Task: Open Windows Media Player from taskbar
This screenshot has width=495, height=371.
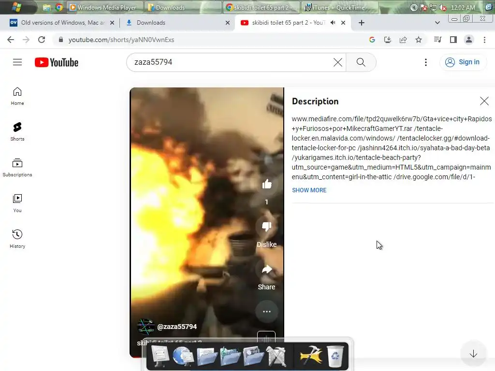Action: [105, 7]
